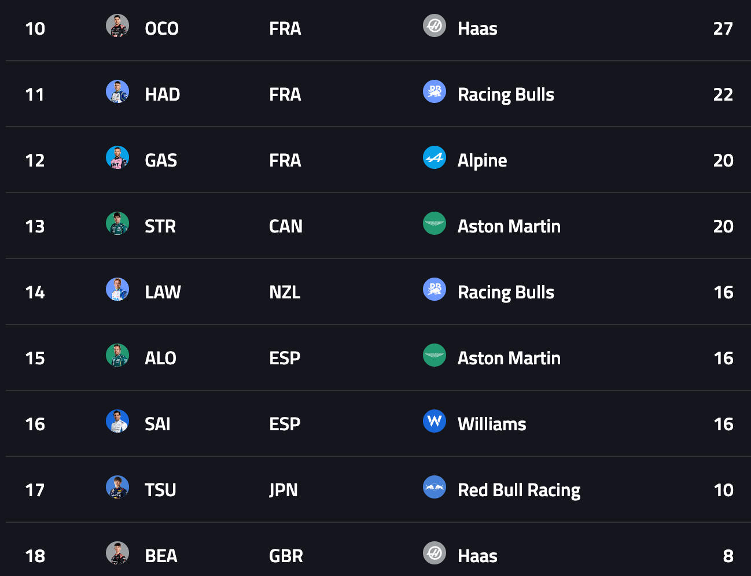Image resolution: width=751 pixels, height=576 pixels.
Task: Click the Haas logo in Ocon's row
Action: [435, 25]
